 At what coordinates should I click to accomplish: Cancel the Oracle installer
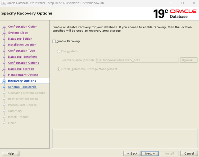pyautogui.click(x=189, y=154)
